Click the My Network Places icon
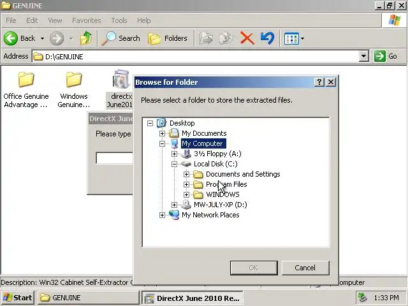This screenshot has width=408, height=306. click(x=174, y=215)
